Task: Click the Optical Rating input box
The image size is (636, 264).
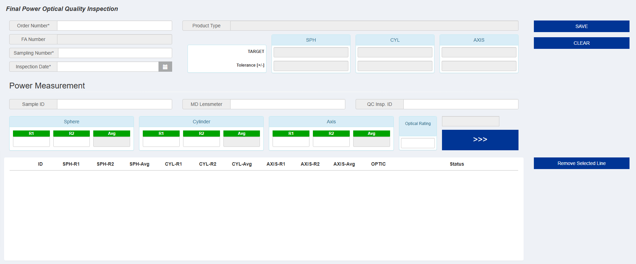Action: 418,143
